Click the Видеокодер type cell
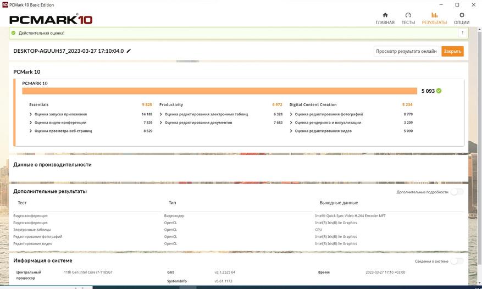This screenshot has height=289, width=482. pyautogui.click(x=174, y=216)
